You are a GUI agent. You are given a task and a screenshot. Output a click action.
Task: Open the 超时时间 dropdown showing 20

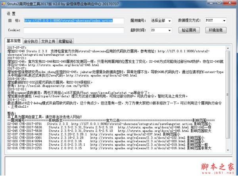(x=161, y=30)
